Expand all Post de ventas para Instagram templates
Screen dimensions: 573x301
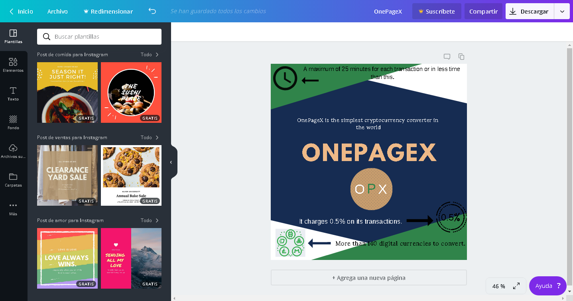(150, 138)
